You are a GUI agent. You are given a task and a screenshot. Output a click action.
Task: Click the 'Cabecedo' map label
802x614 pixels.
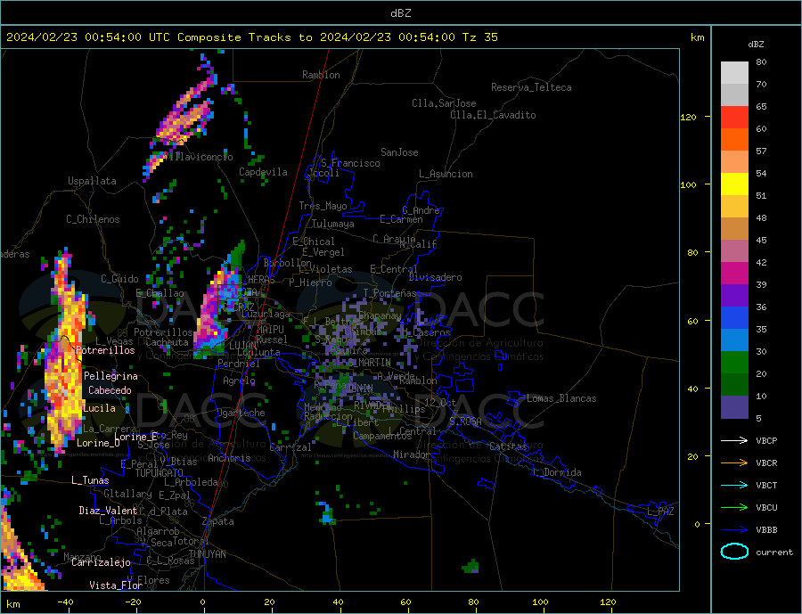110,390
